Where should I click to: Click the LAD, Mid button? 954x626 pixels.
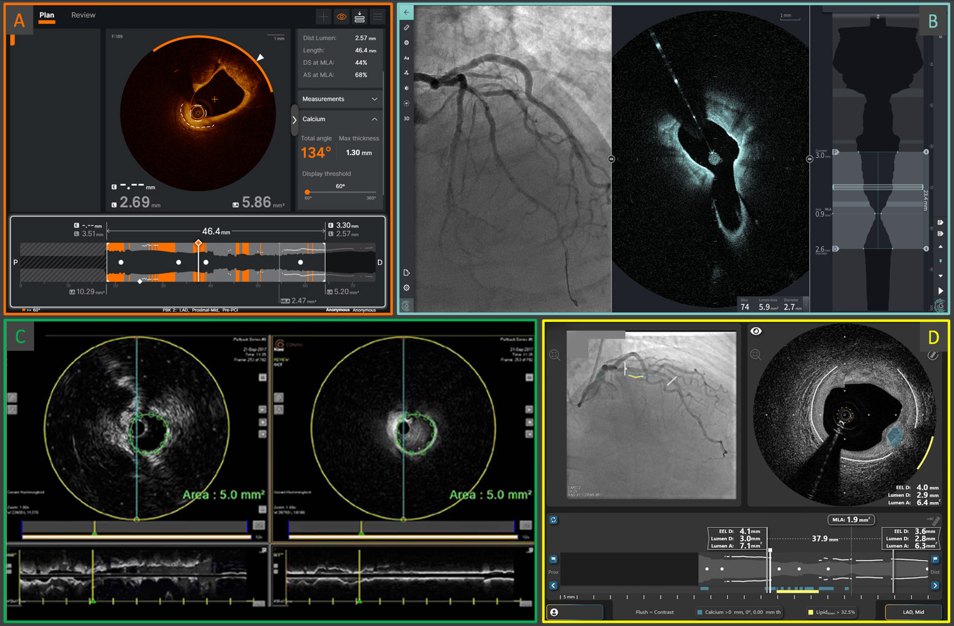coord(913,612)
